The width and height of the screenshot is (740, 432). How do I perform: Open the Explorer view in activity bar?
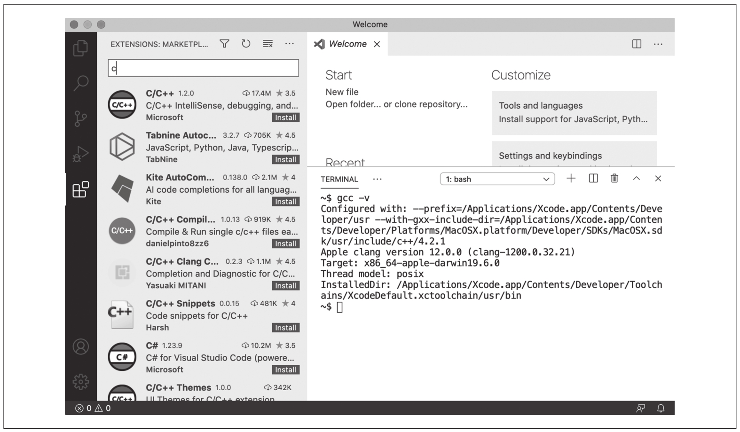click(x=80, y=48)
